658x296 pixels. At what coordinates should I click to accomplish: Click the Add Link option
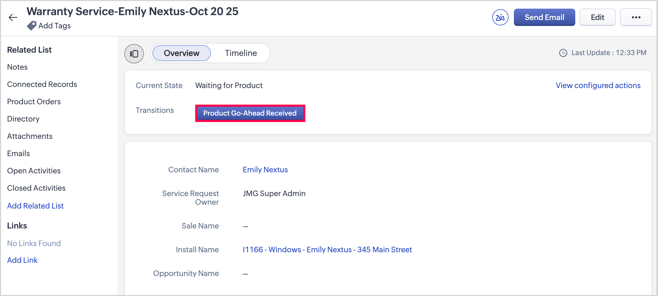[x=22, y=260]
